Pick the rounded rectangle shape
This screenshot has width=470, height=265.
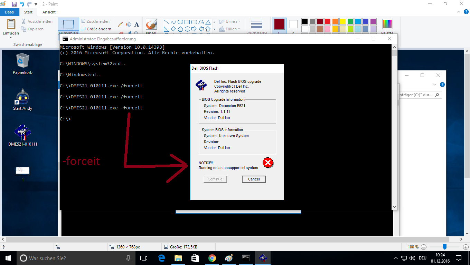pyautogui.click(x=194, y=21)
